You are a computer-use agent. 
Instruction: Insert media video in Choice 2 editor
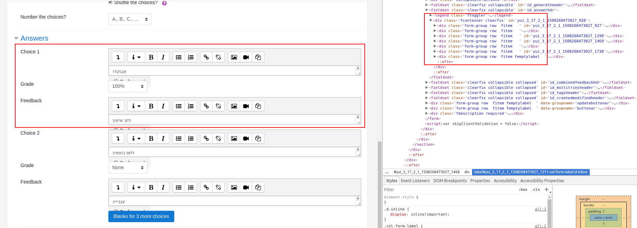pos(246,138)
